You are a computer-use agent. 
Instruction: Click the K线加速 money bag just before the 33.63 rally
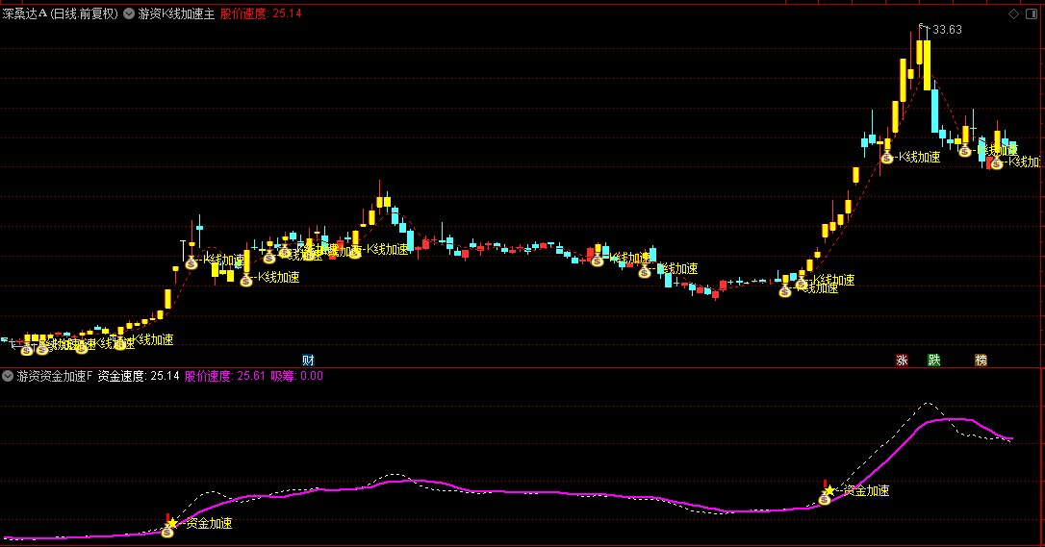[887, 158]
